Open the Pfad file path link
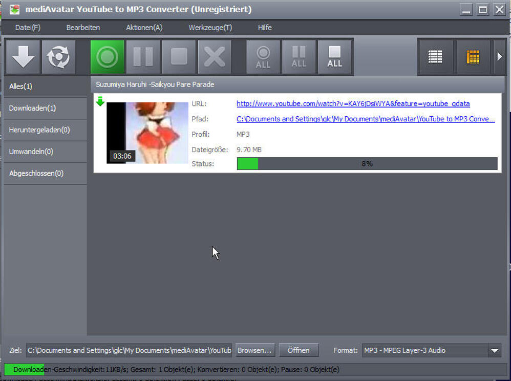511x381 pixels. 366,119
